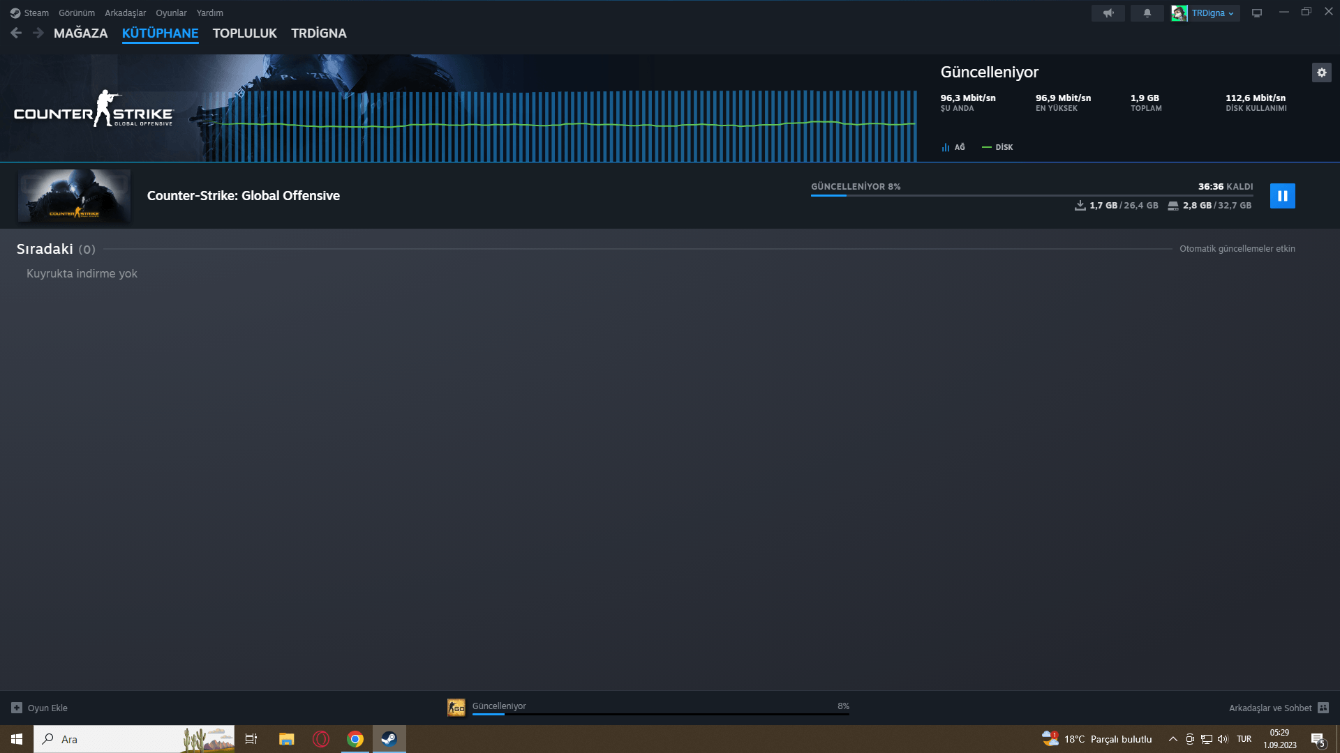Open the Windows notification center
The width and height of the screenshot is (1340, 753).
(1318, 739)
